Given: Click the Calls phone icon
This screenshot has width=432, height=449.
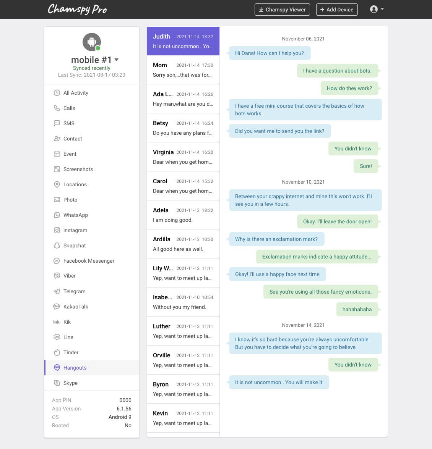Looking at the screenshot, I should 57,108.
